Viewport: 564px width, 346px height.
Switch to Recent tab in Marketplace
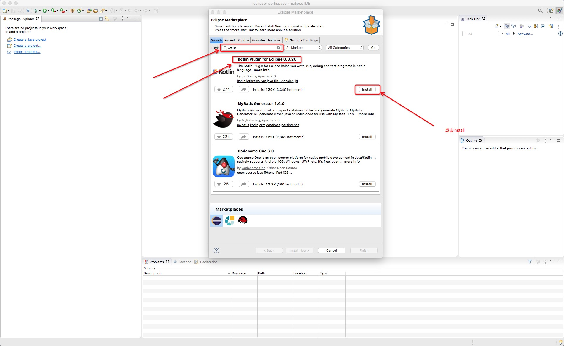point(230,40)
